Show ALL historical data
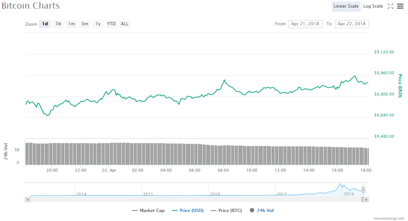Screen dimensions: 408x221 [x=125, y=24]
